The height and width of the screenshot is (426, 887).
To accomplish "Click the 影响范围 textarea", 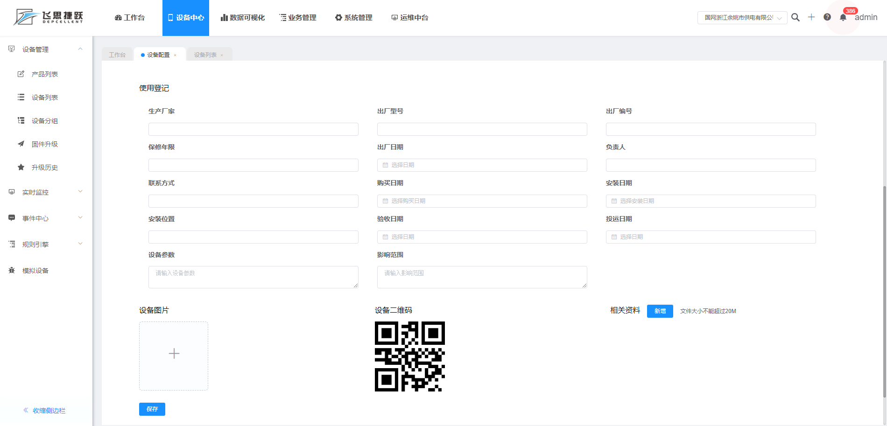I will point(482,277).
